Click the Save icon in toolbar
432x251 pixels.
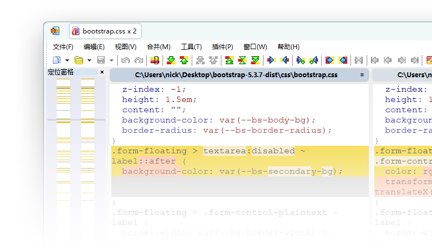[101, 60]
